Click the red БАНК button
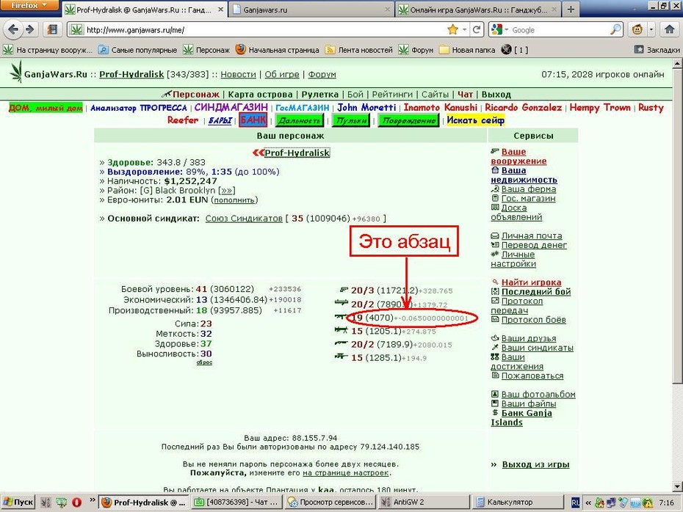The height and width of the screenshot is (512, 683). point(253,120)
